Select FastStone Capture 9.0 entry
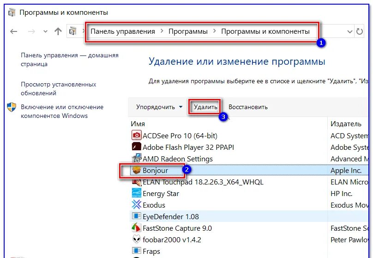The image size is (373, 258). coord(177,228)
